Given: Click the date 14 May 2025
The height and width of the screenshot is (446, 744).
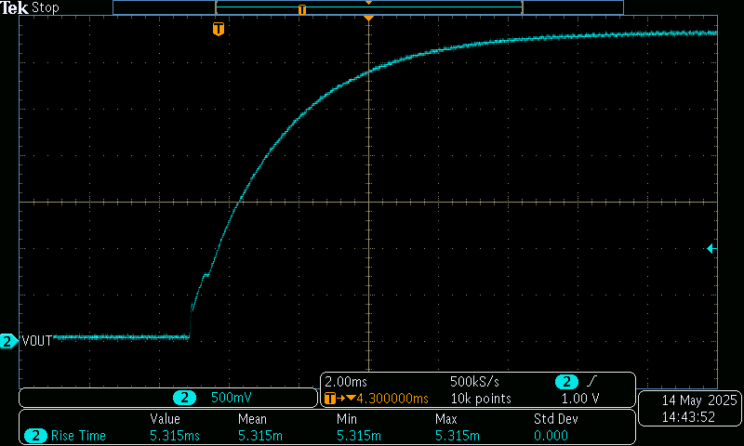Looking at the screenshot, I should point(699,400).
